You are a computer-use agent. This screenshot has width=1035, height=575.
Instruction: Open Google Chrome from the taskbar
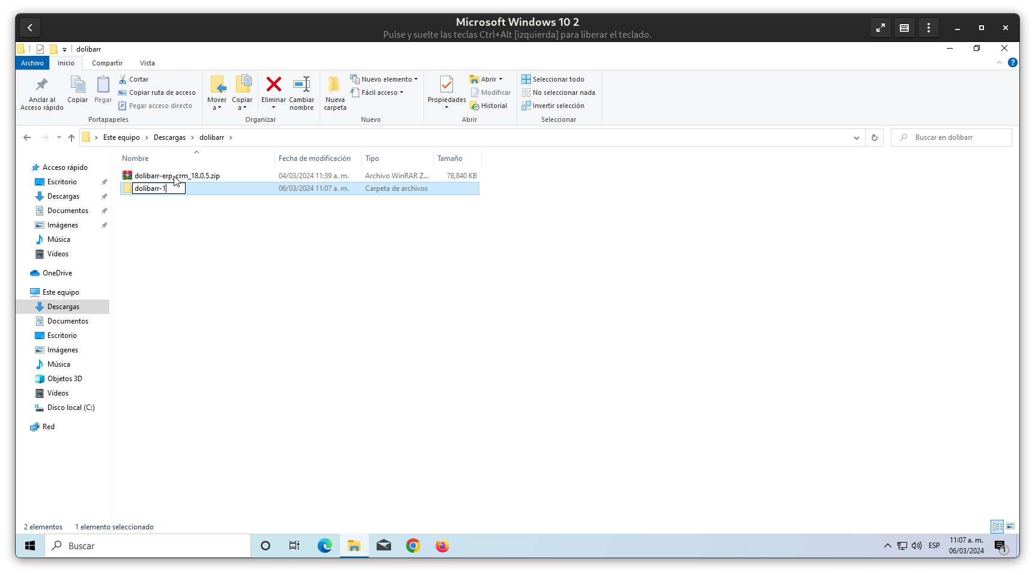click(x=413, y=546)
